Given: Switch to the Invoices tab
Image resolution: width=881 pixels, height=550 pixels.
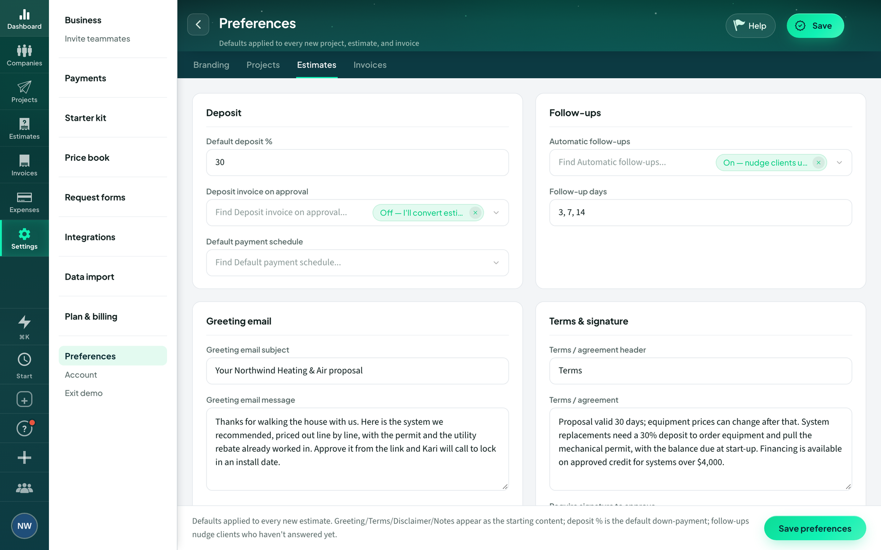Looking at the screenshot, I should pyautogui.click(x=370, y=65).
